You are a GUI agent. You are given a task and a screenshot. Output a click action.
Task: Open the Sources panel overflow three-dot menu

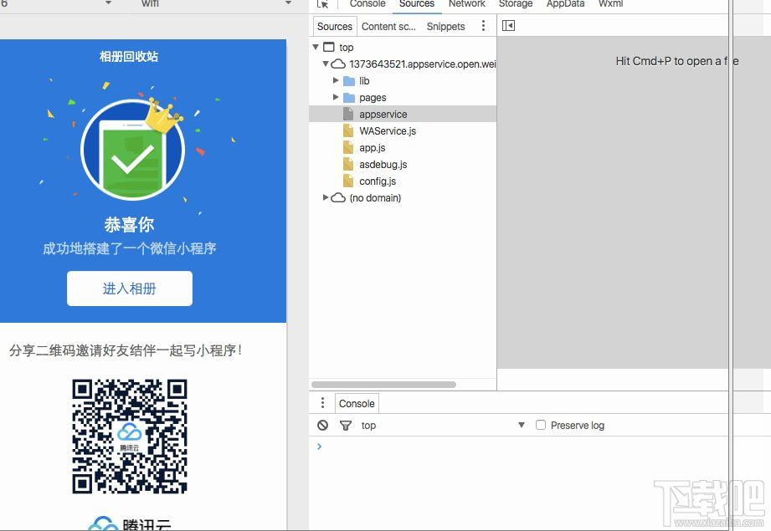coord(483,26)
